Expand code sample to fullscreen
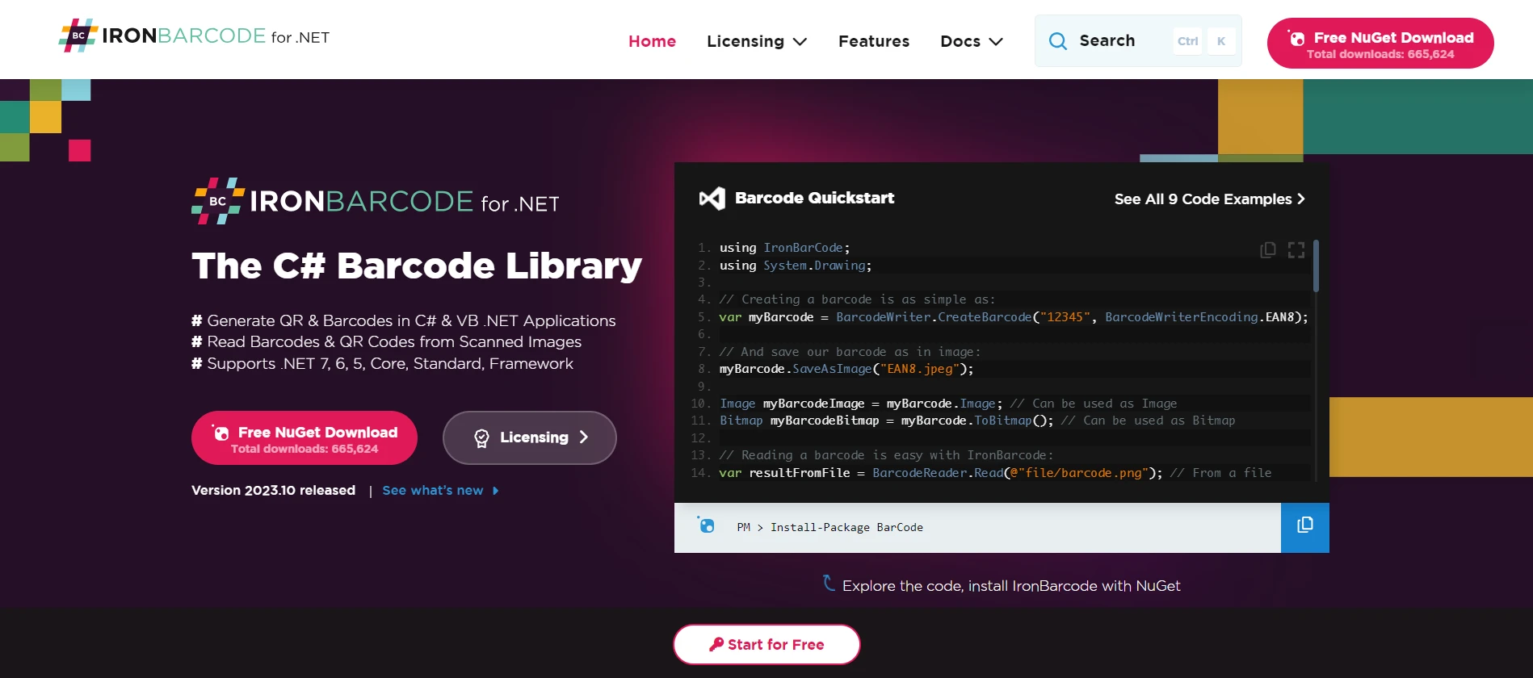This screenshot has width=1533, height=678. (x=1296, y=250)
